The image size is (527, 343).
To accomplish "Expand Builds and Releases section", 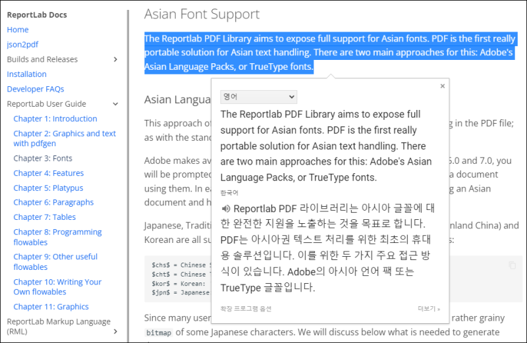I will coord(115,59).
